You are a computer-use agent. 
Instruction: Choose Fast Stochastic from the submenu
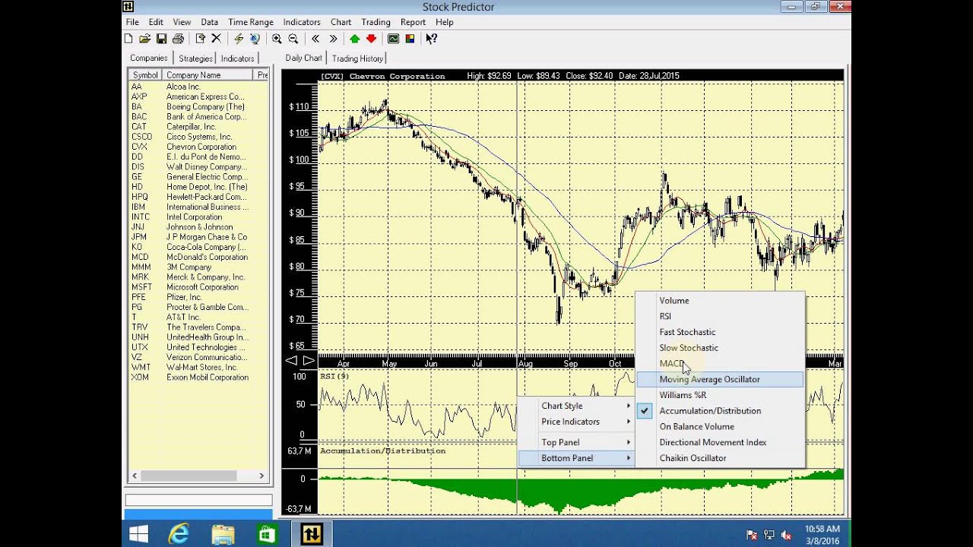pos(720,332)
